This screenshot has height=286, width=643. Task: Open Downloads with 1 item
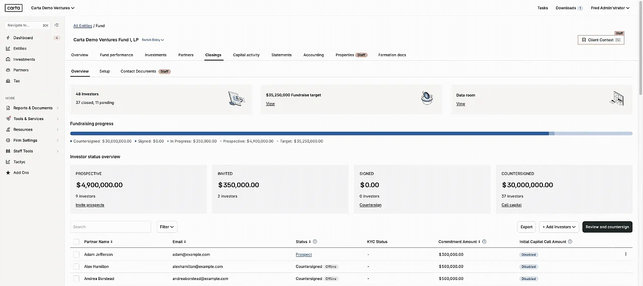pos(569,8)
